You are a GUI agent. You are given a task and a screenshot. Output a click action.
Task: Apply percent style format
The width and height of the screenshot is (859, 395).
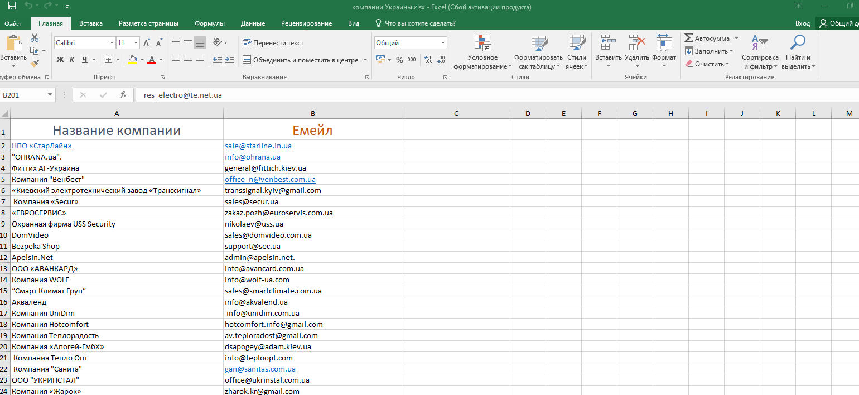(x=399, y=60)
